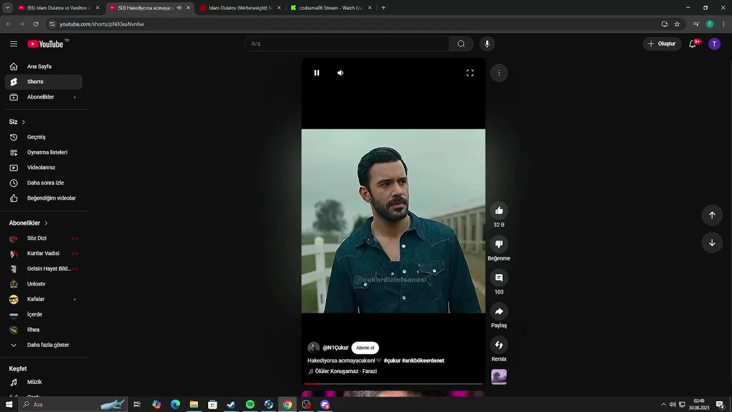
Task: Open Kurtlar Vadisi channel
Action: coord(43,253)
